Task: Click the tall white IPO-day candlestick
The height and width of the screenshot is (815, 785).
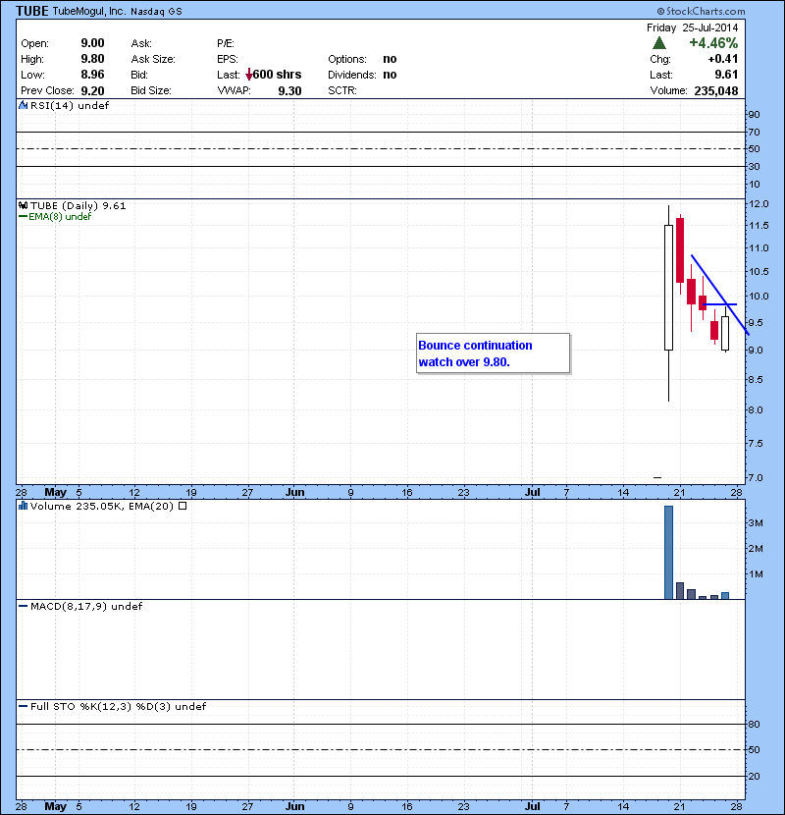Action: 668,288
